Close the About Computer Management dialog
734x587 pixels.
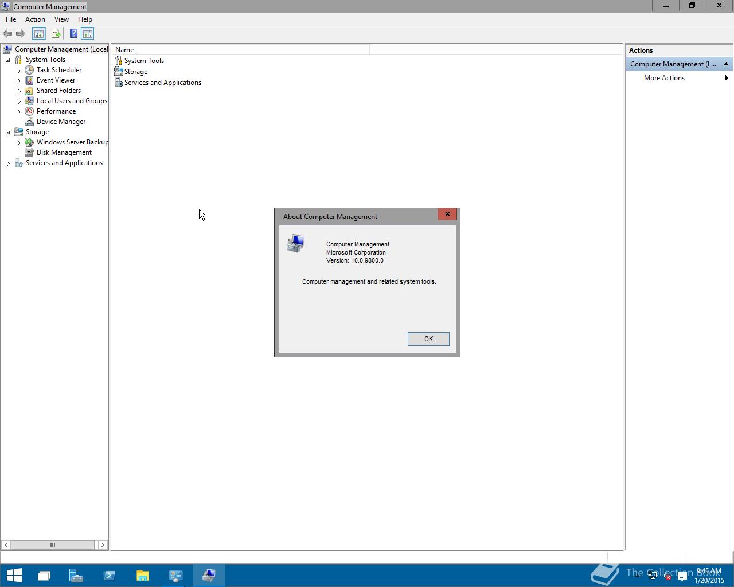[447, 214]
